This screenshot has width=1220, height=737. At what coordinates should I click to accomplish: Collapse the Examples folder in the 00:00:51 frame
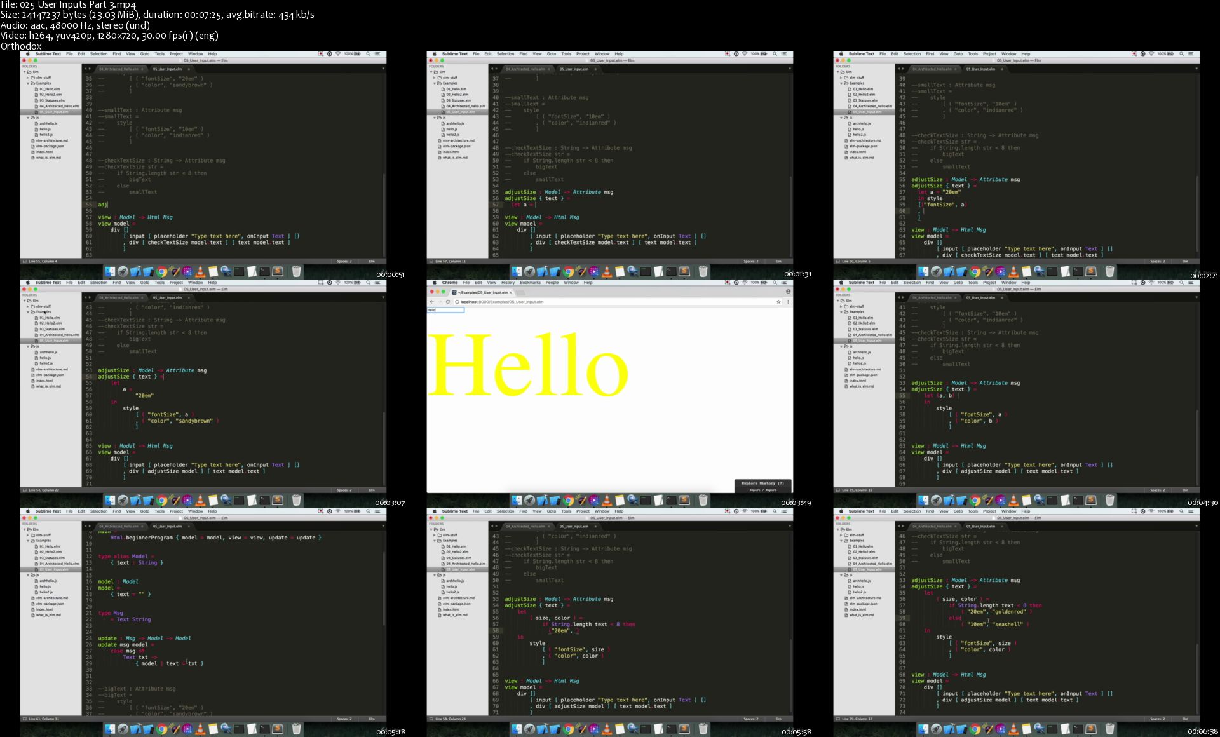[x=28, y=83]
